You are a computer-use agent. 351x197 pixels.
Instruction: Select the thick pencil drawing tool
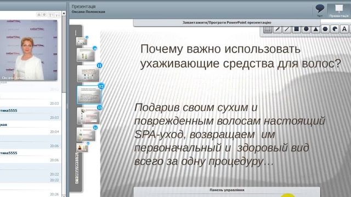tap(278, 29)
